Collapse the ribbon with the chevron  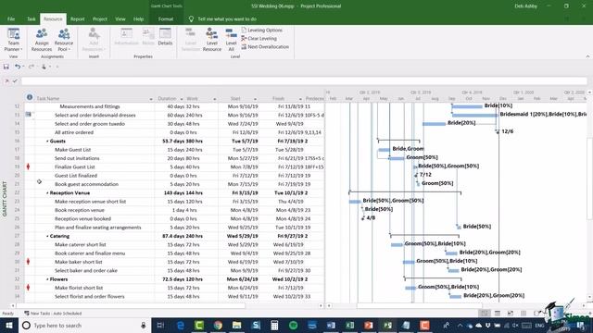click(587, 56)
